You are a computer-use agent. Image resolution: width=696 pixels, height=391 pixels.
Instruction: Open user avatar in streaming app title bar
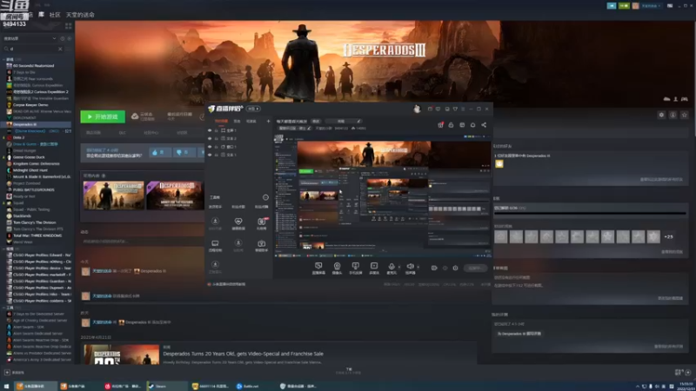click(417, 109)
